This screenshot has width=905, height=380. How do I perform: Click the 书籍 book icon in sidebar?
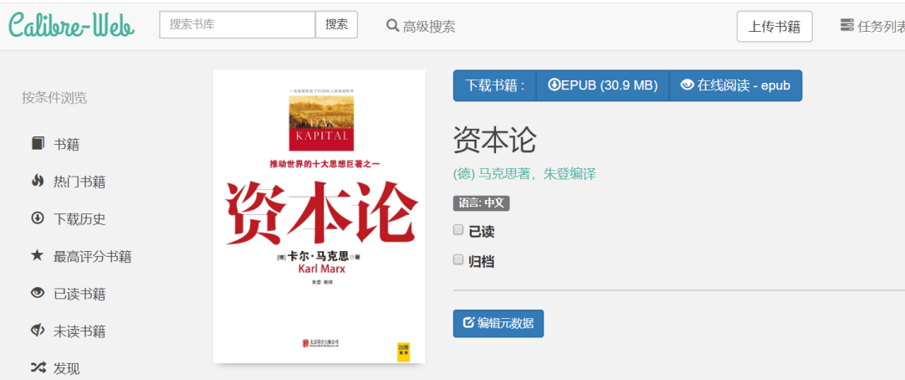pos(38,143)
